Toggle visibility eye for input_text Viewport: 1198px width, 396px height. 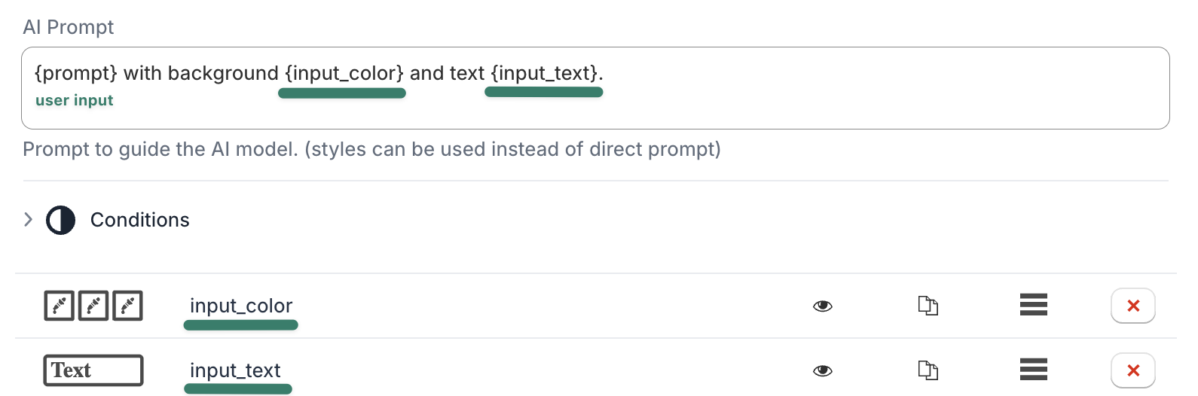(823, 370)
